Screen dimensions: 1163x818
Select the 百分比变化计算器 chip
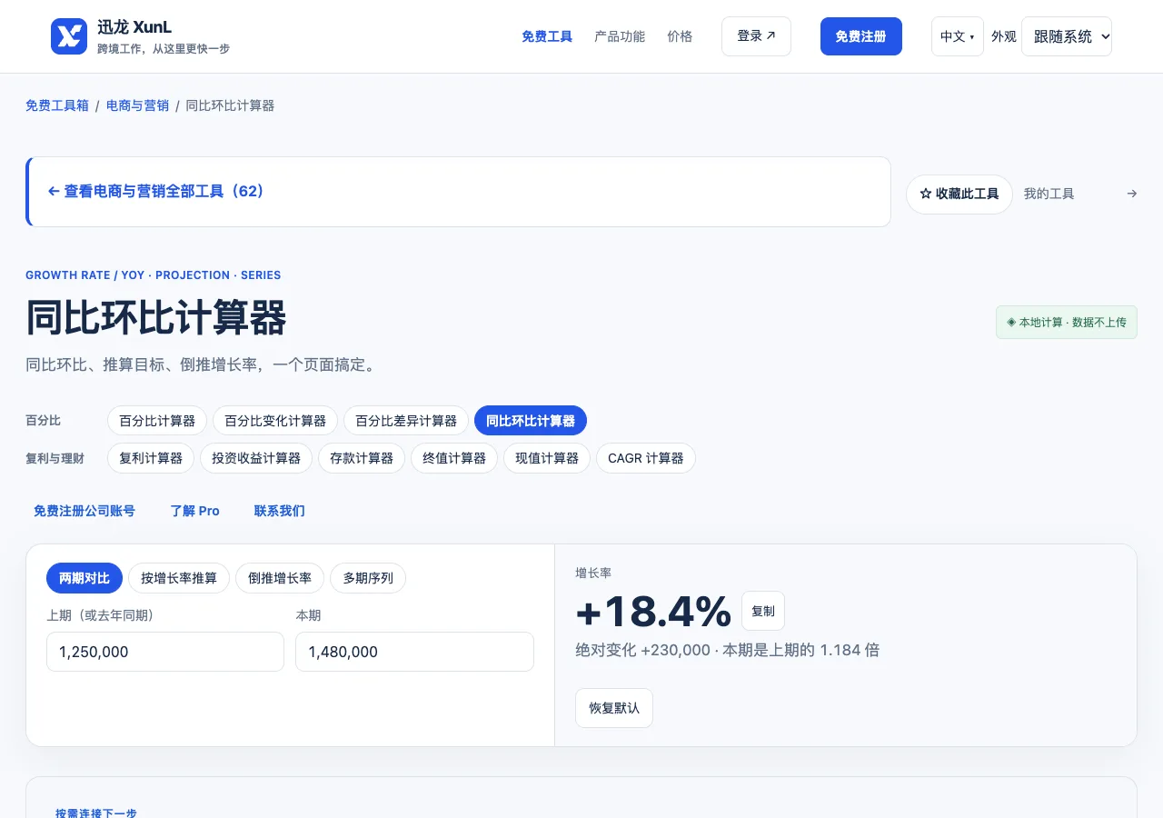click(275, 421)
